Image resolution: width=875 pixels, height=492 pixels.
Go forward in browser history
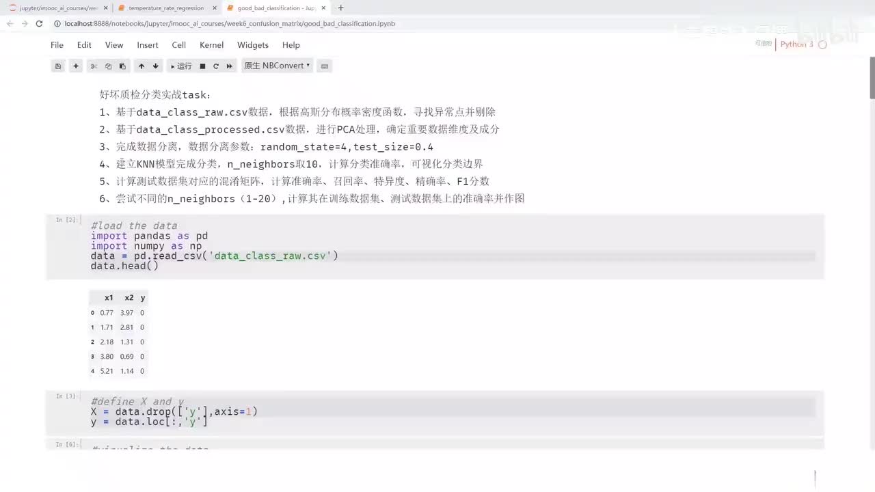coord(24,23)
